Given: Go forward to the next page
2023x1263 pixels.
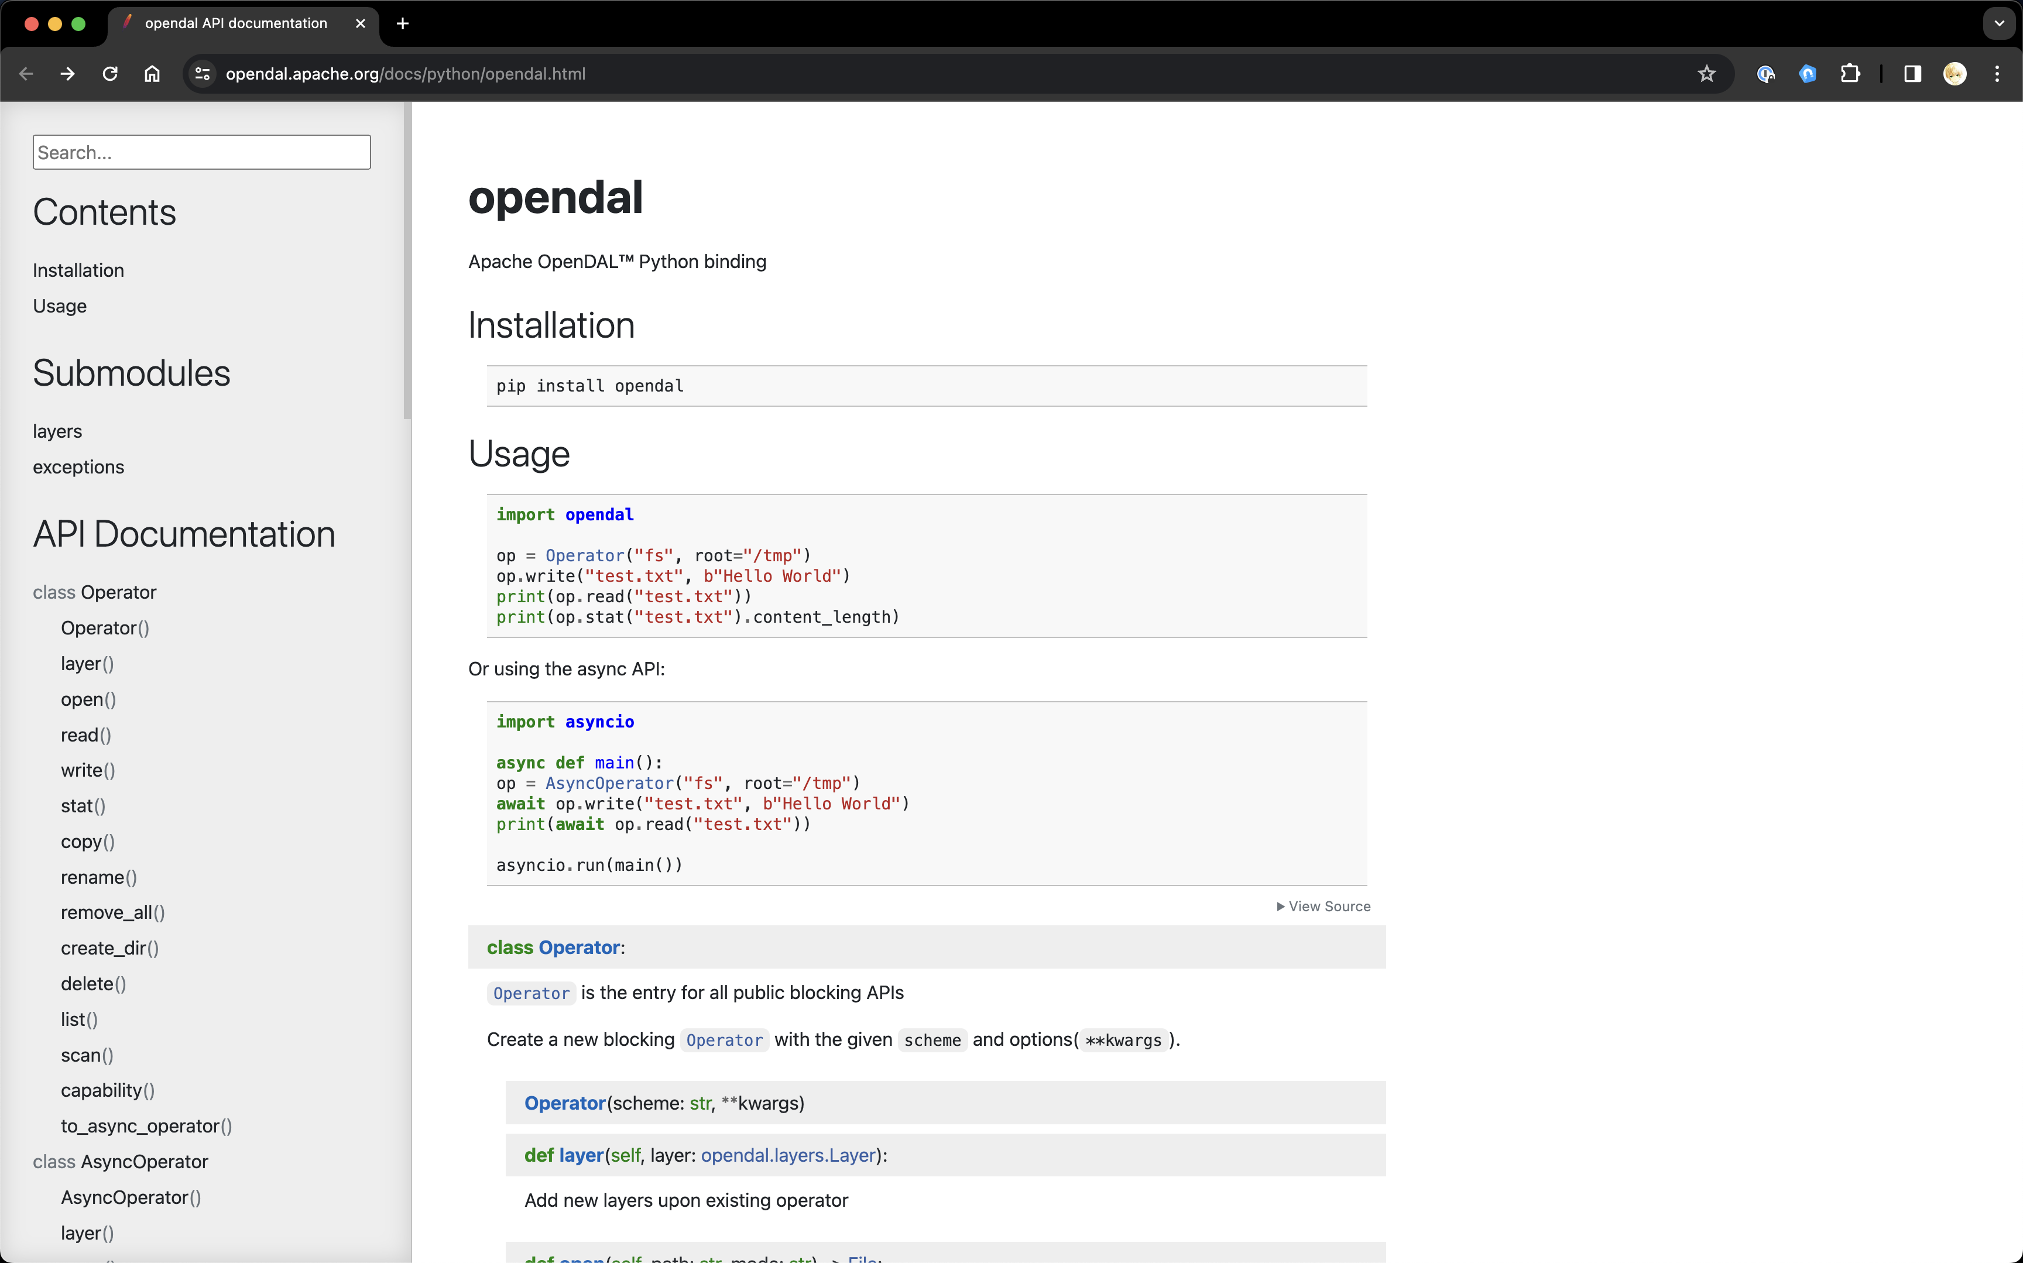Looking at the screenshot, I should pos(68,74).
